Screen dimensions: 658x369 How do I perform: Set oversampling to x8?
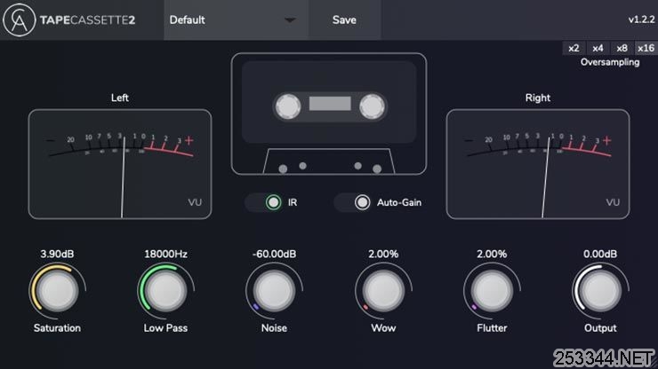[622, 48]
